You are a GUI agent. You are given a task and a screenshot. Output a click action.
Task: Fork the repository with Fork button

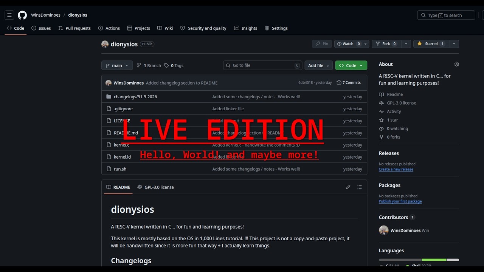[386, 44]
